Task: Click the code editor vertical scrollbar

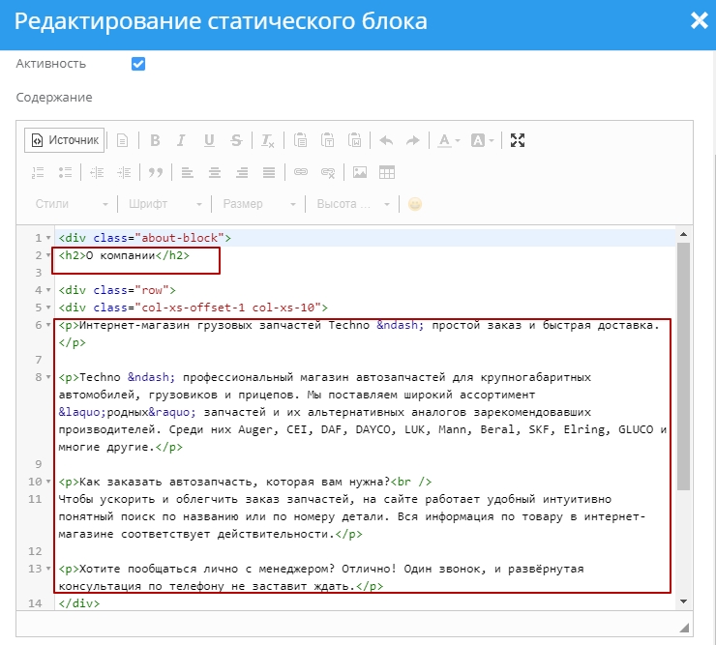Action: click(683, 367)
